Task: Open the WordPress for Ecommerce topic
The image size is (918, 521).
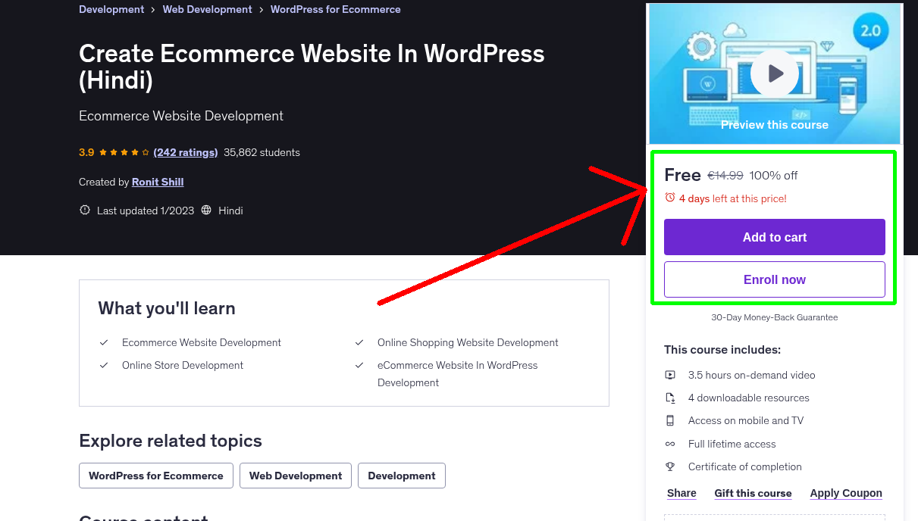Action: click(x=155, y=475)
